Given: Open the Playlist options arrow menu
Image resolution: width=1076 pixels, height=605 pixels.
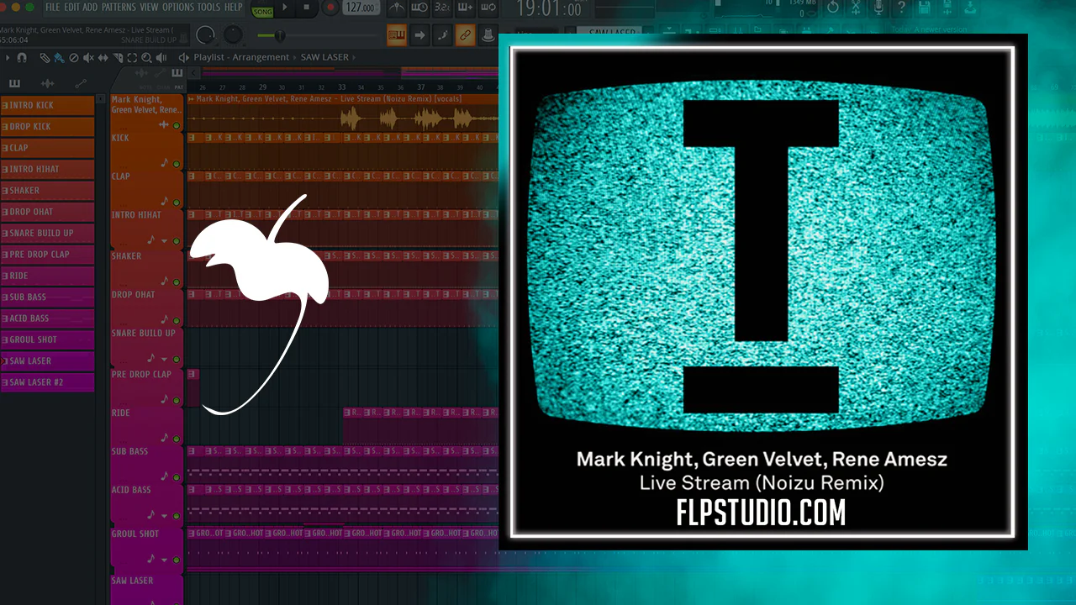Looking at the screenshot, I should click(x=8, y=58).
